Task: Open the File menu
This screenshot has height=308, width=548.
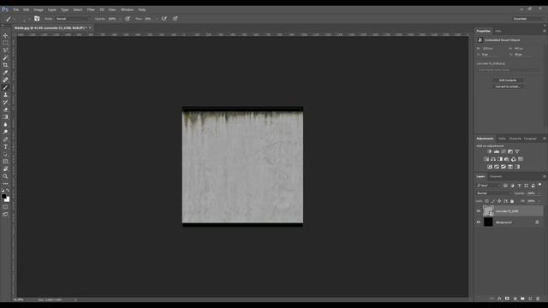Action: [16, 9]
